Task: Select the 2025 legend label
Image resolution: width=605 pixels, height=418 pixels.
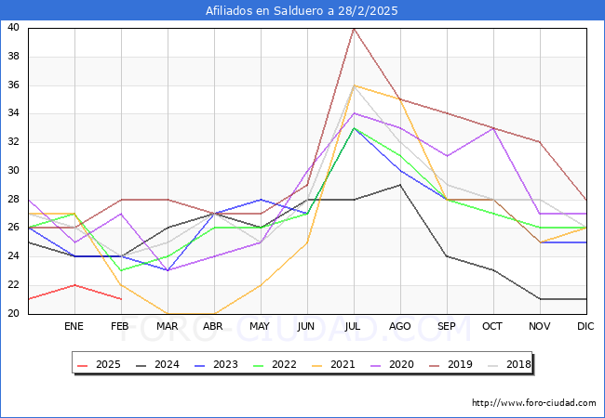Action: click(x=108, y=364)
